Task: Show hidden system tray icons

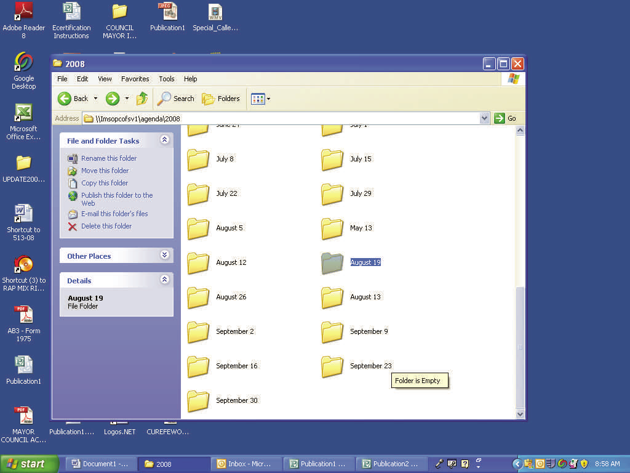Action: (x=517, y=464)
